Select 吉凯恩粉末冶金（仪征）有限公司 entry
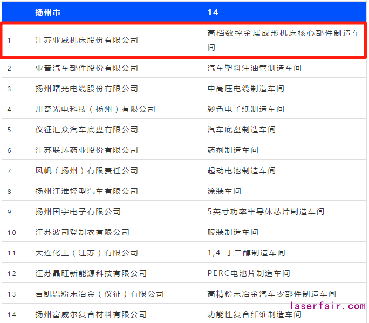 [99, 294]
